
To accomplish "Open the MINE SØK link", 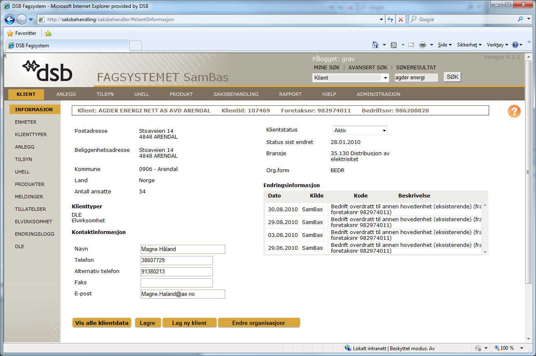I will point(327,67).
